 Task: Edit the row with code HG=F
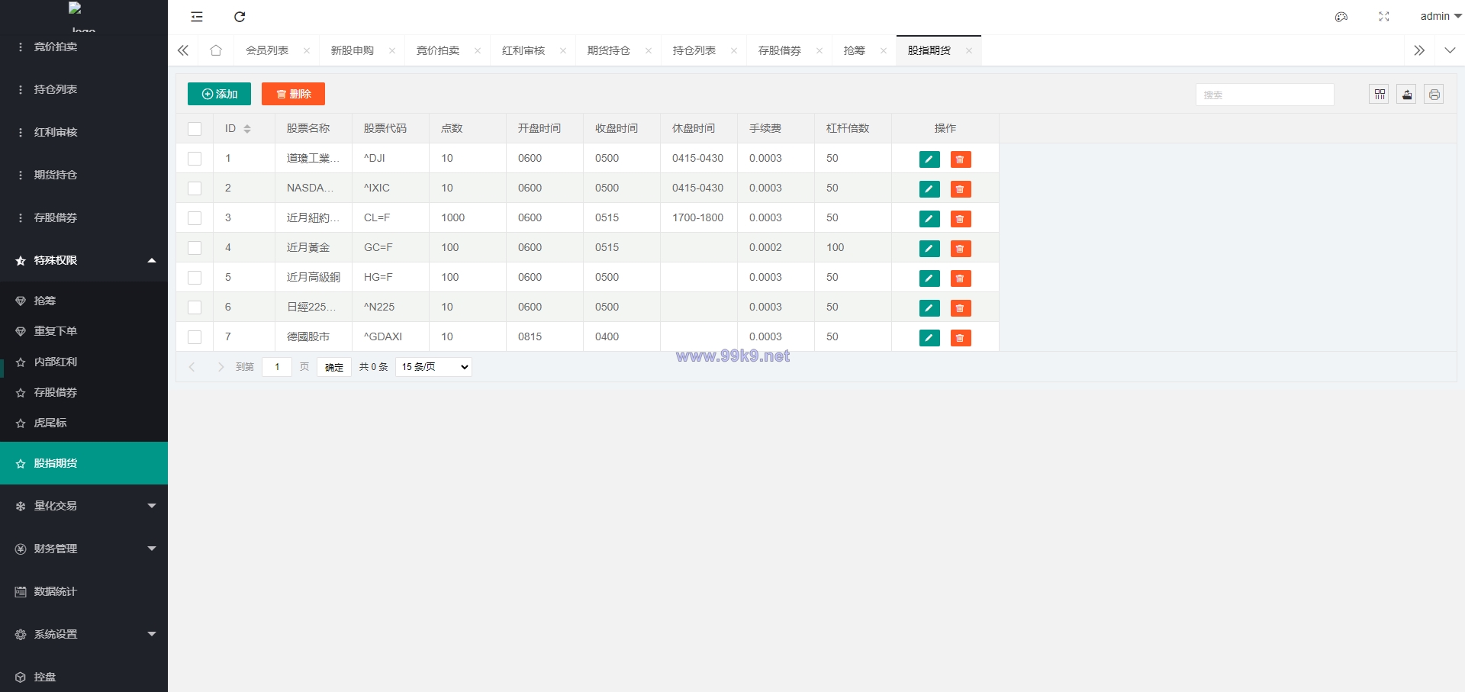click(929, 278)
